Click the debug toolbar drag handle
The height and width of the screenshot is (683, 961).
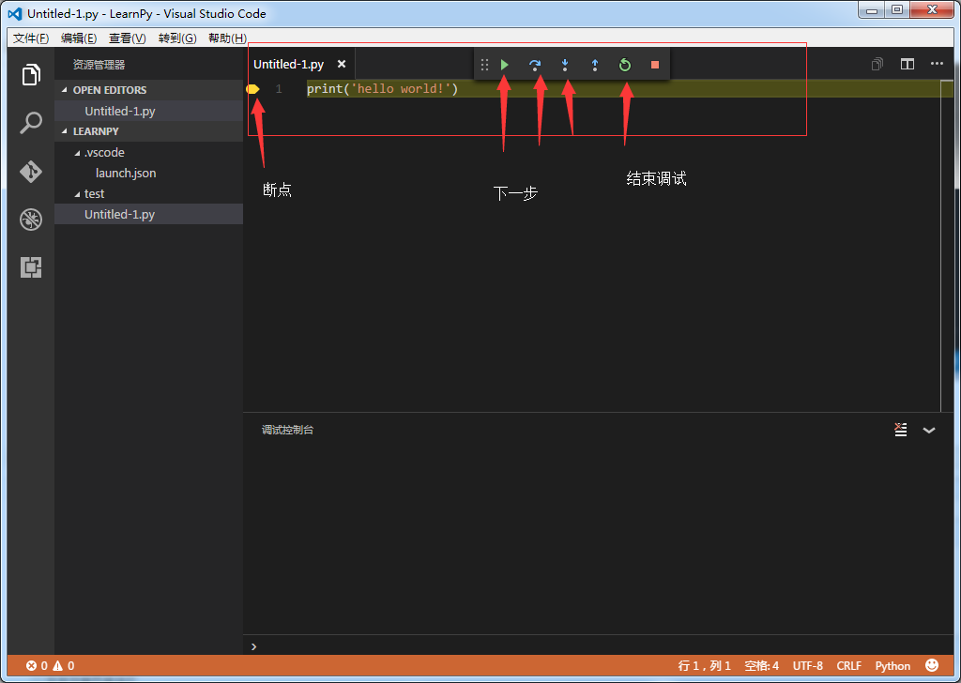click(x=484, y=65)
